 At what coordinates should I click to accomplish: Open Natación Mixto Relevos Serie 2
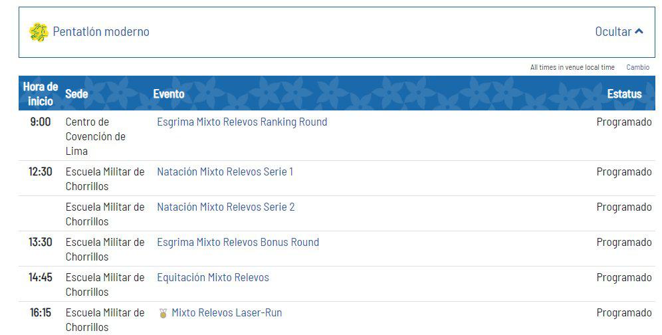(225, 207)
